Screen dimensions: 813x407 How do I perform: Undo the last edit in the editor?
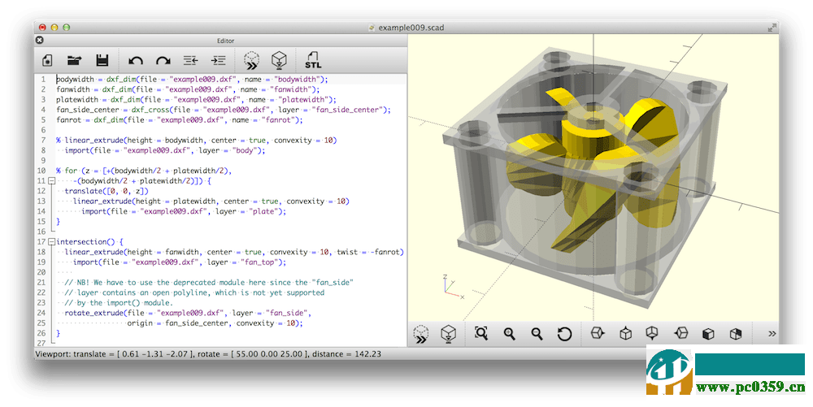[x=136, y=60]
